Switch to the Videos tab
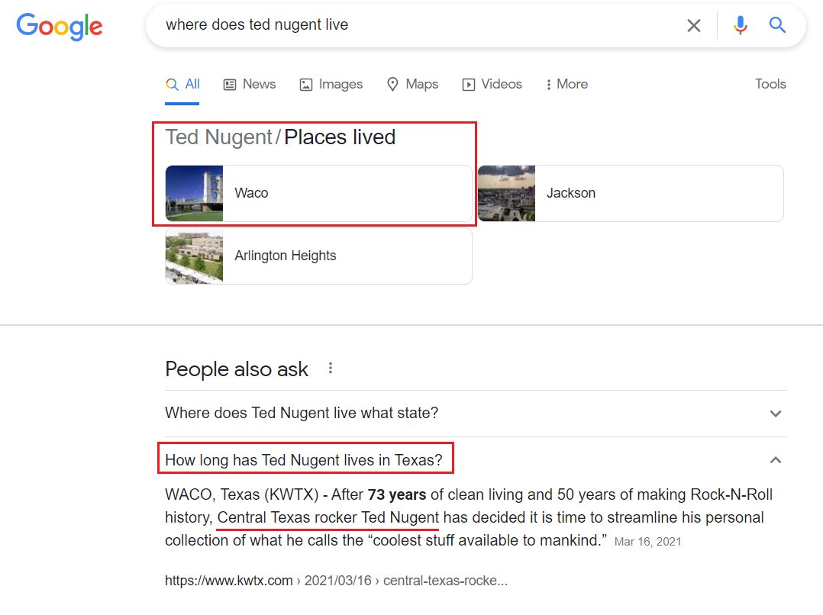The image size is (823, 615). point(492,85)
